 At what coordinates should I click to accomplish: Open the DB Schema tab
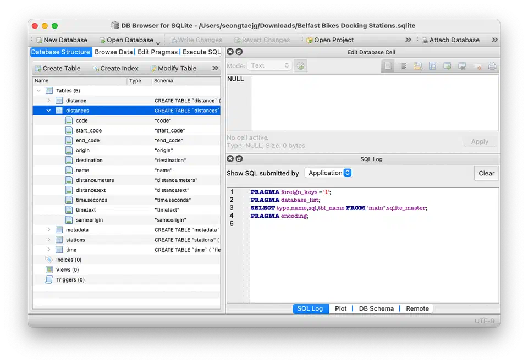point(376,308)
